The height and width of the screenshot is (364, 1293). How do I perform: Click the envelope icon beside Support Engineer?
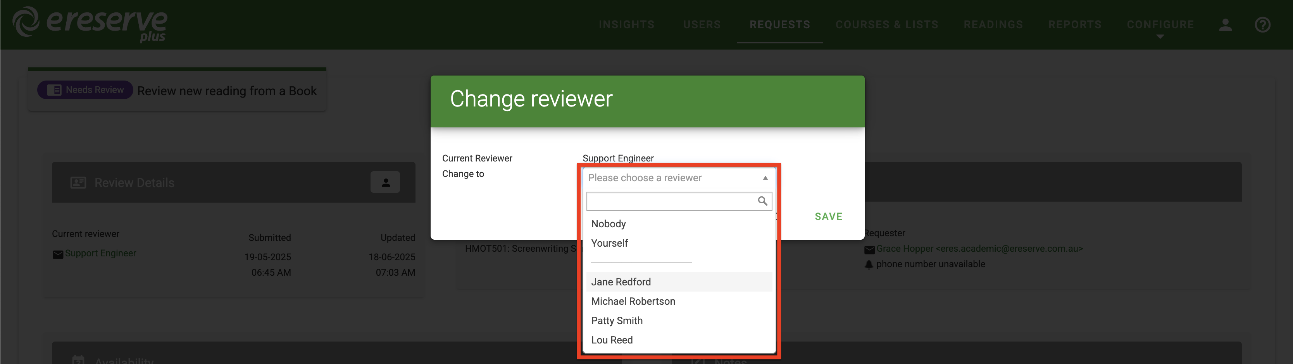[58, 254]
